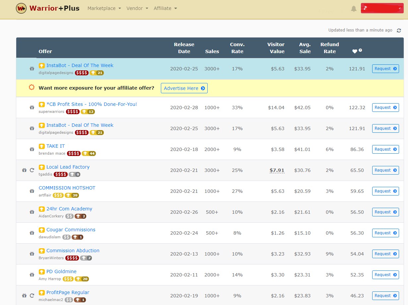The width and height of the screenshot is (408, 305).
Task: Click the gift icon on Local Lead Factory row
Action: 24,170
